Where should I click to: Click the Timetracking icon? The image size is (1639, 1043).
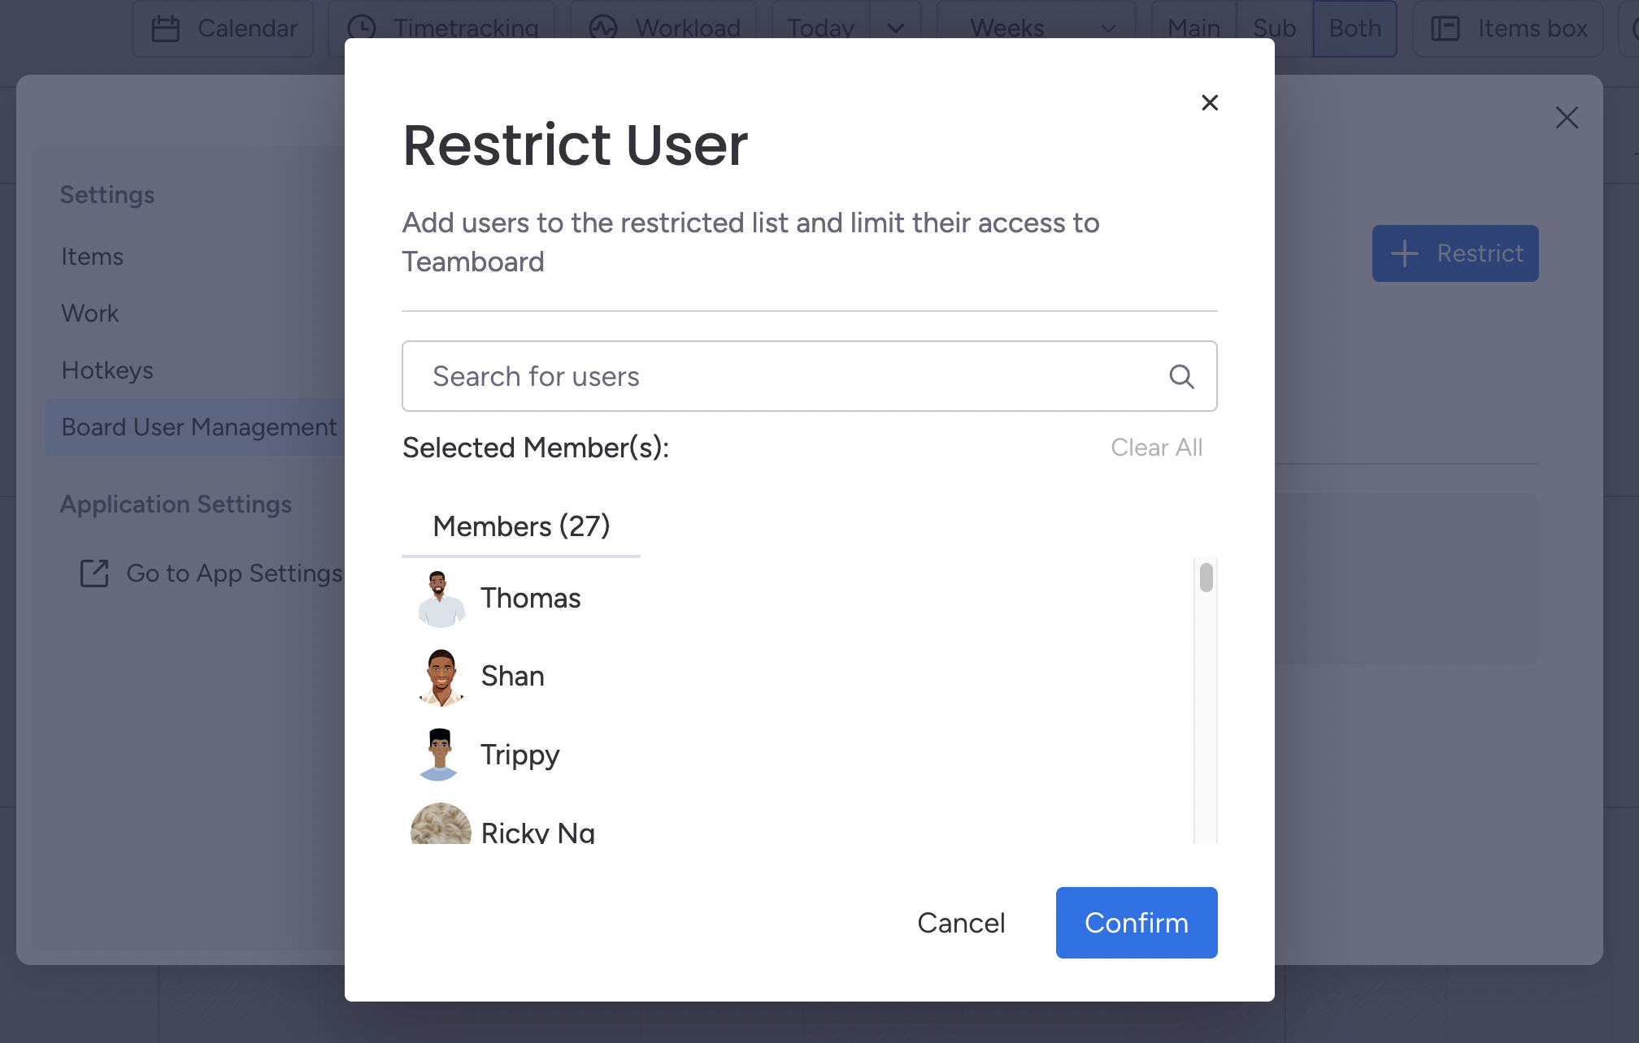coord(361,26)
